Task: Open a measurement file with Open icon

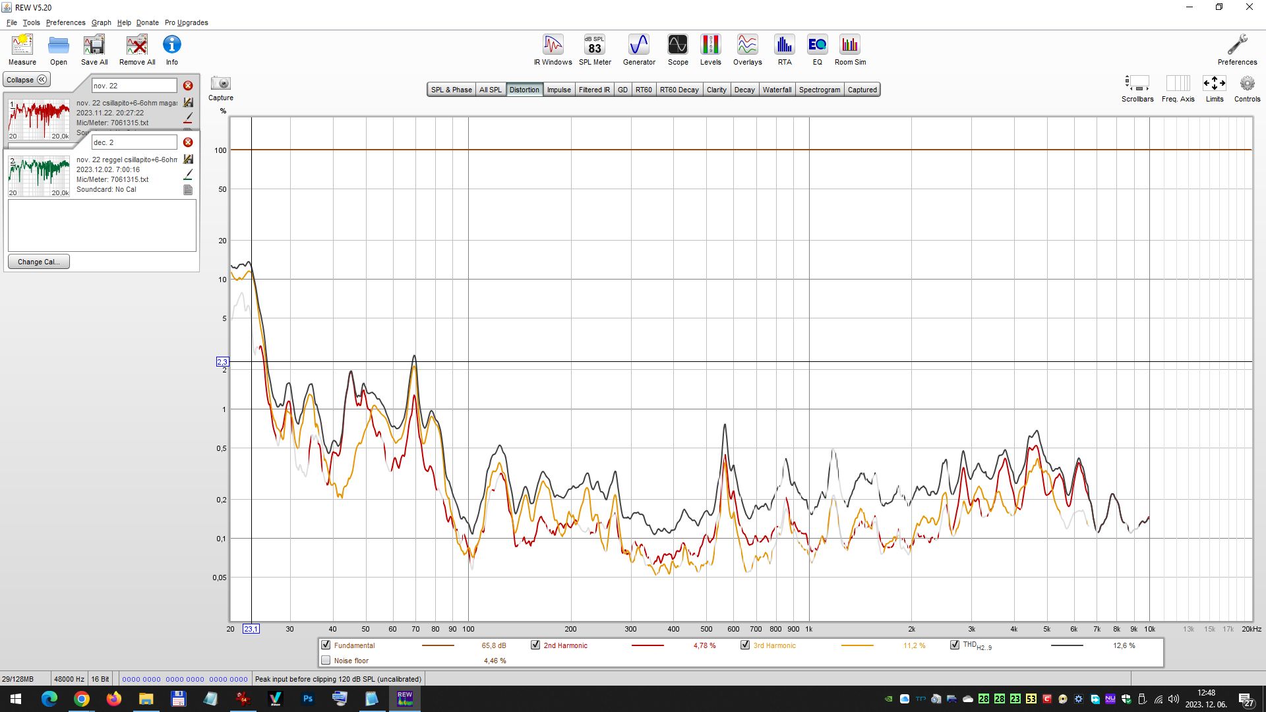Action: (x=59, y=50)
